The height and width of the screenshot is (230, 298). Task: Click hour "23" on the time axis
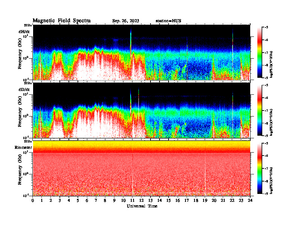pos(241,201)
